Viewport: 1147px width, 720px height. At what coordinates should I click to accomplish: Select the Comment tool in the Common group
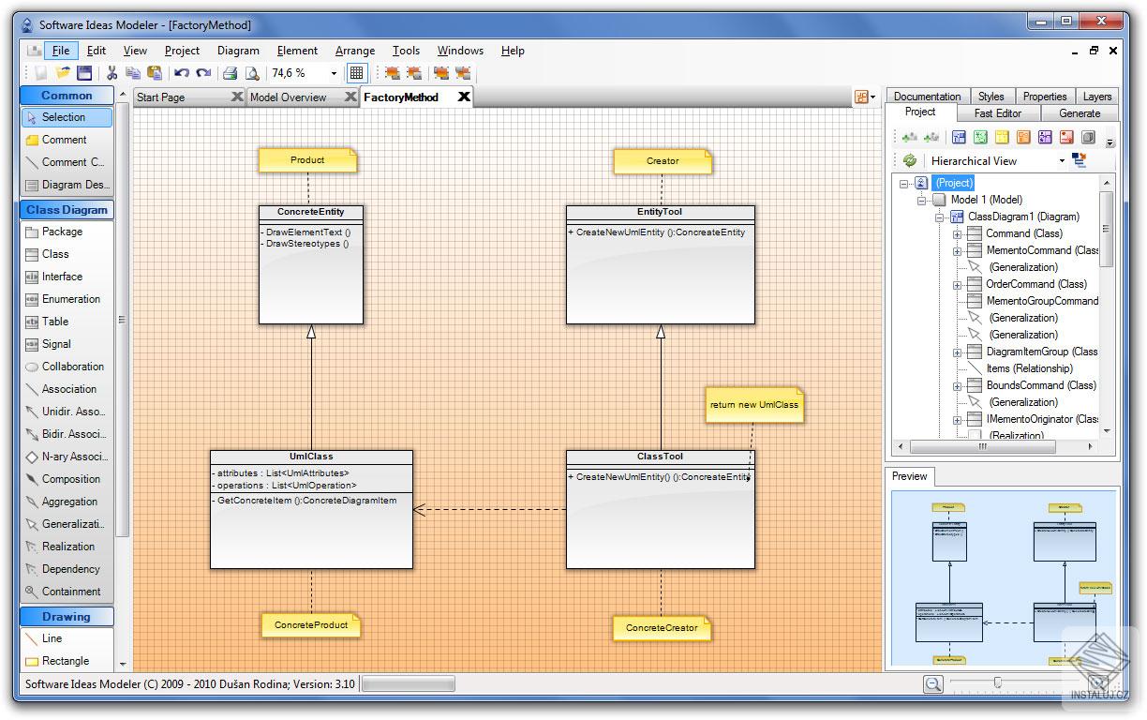(67, 140)
